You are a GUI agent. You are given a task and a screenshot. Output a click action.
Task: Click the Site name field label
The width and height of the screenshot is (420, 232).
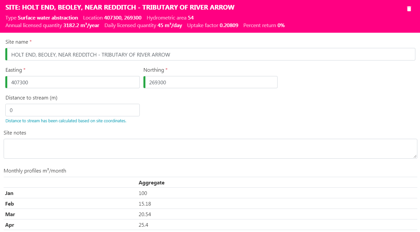[17, 42]
